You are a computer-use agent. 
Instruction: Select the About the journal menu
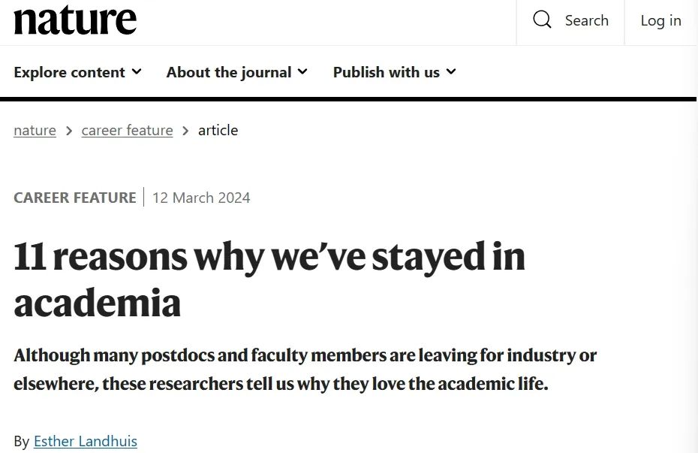coord(229,72)
